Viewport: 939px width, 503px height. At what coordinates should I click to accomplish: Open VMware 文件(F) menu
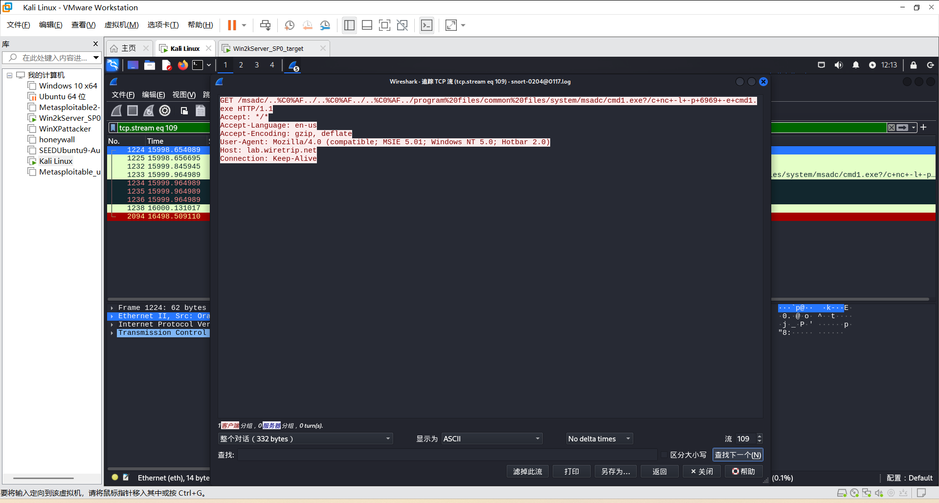click(19, 25)
